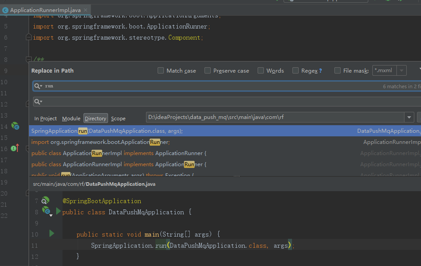Click the implements-method gutter icon on line 16

click(15, 148)
